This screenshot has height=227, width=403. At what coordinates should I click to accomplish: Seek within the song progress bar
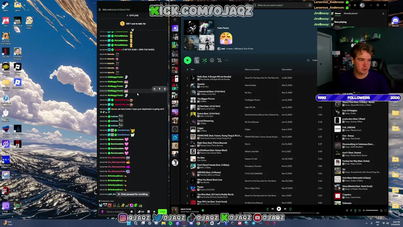tap(279, 213)
